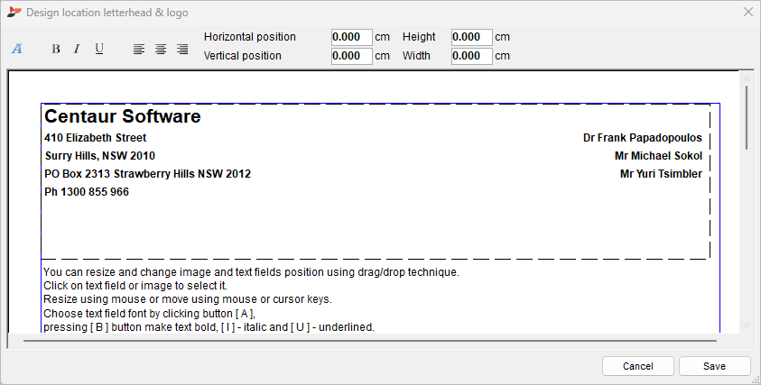Align text left
This screenshot has height=385, width=761.
(x=139, y=49)
